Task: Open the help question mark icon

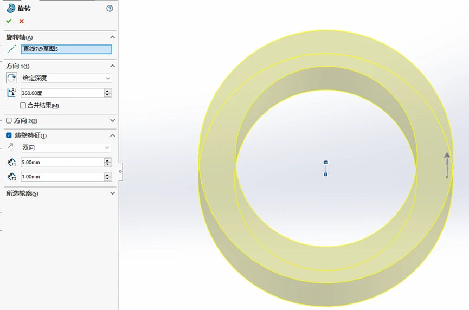Action: click(x=110, y=8)
